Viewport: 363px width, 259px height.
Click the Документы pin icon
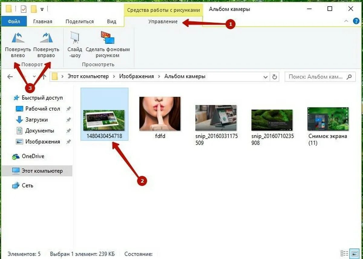[68, 131]
